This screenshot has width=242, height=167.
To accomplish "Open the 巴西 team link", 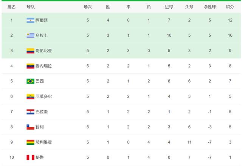I will coord(40,81).
